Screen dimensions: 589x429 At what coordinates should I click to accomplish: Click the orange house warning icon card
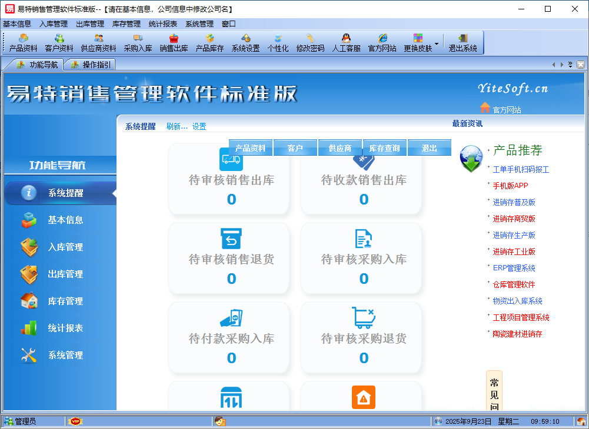pos(363,397)
